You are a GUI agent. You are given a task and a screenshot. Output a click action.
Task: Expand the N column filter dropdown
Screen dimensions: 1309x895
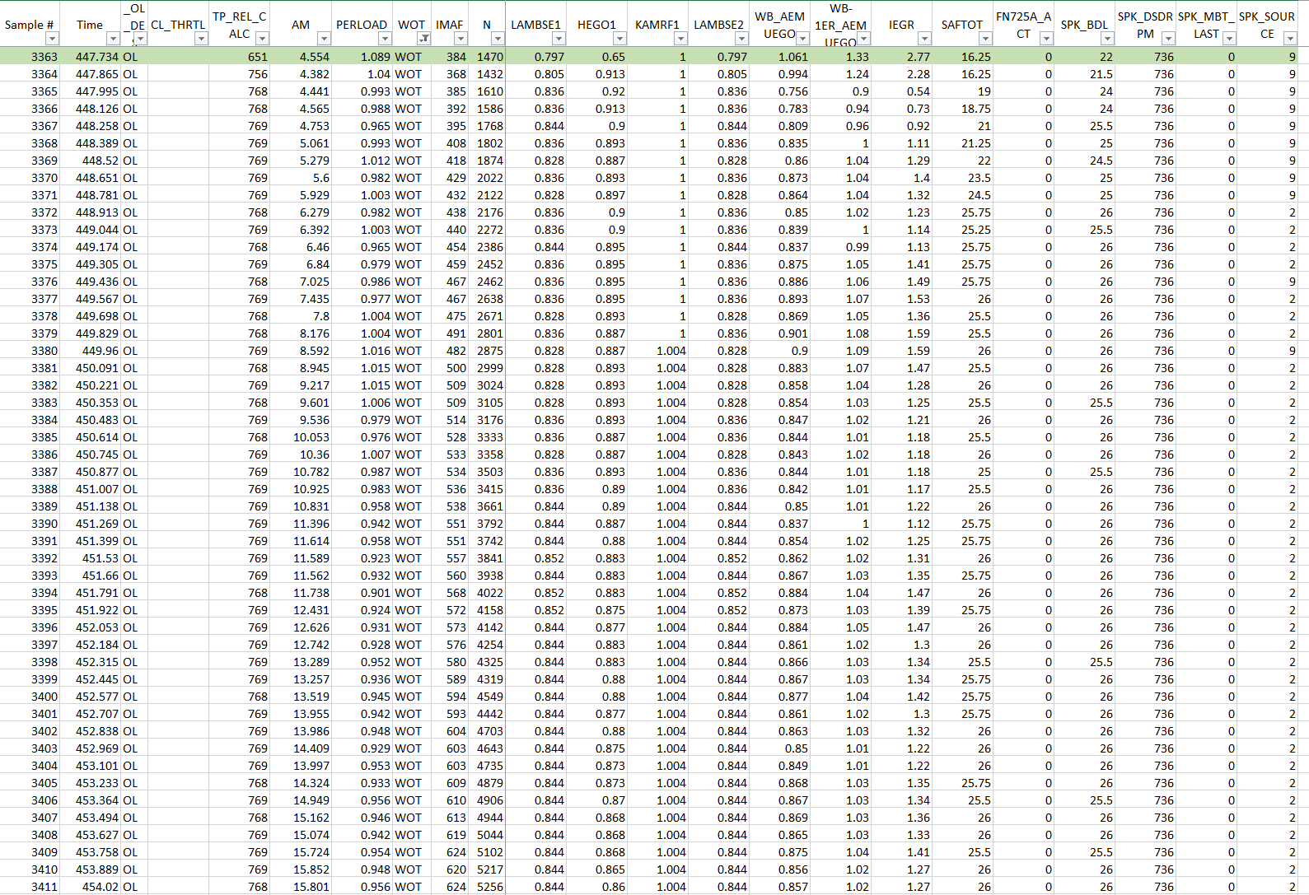[497, 39]
